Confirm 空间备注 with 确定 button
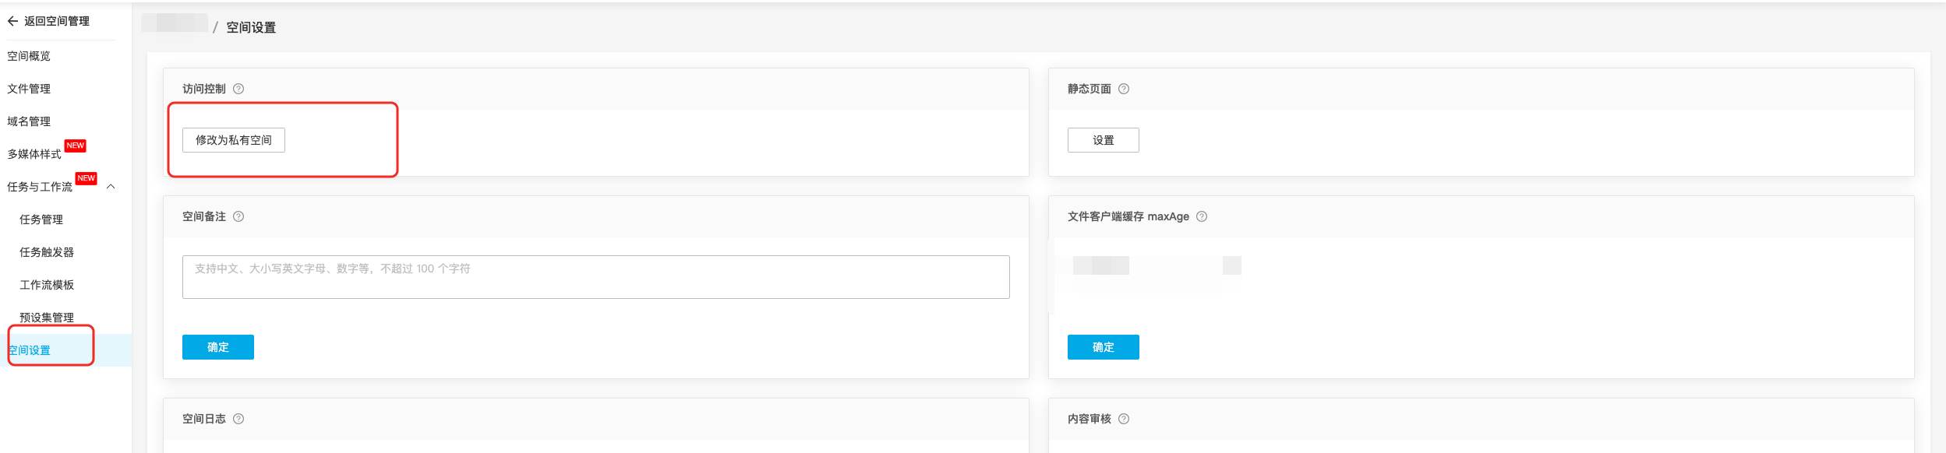Viewport: 1946px width, 453px height. [218, 347]
